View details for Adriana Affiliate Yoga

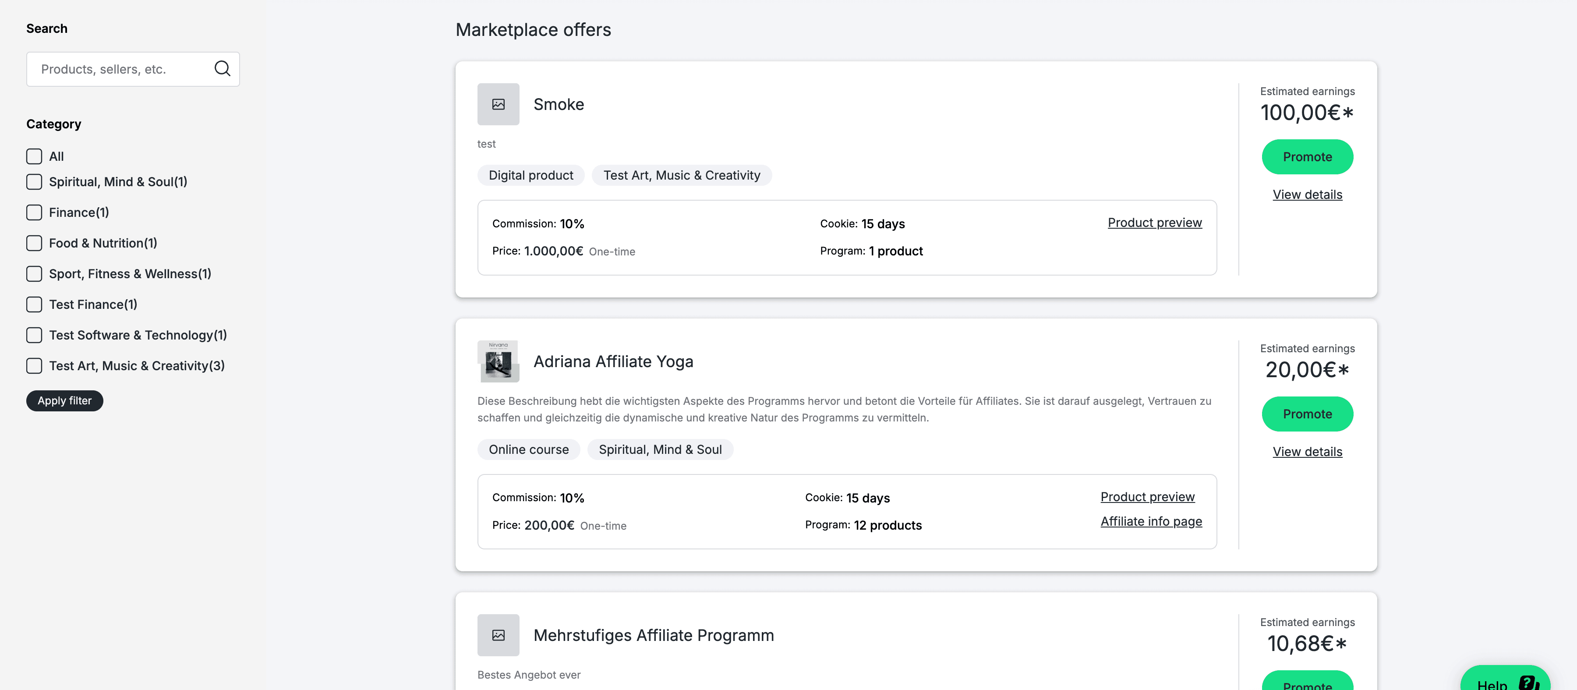1307,452
